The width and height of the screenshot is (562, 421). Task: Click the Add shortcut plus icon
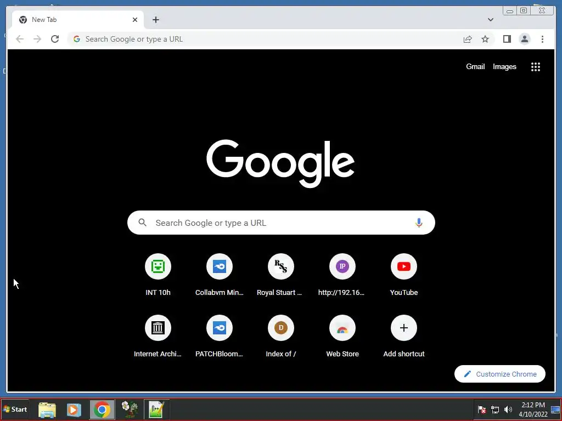point(403,328)
